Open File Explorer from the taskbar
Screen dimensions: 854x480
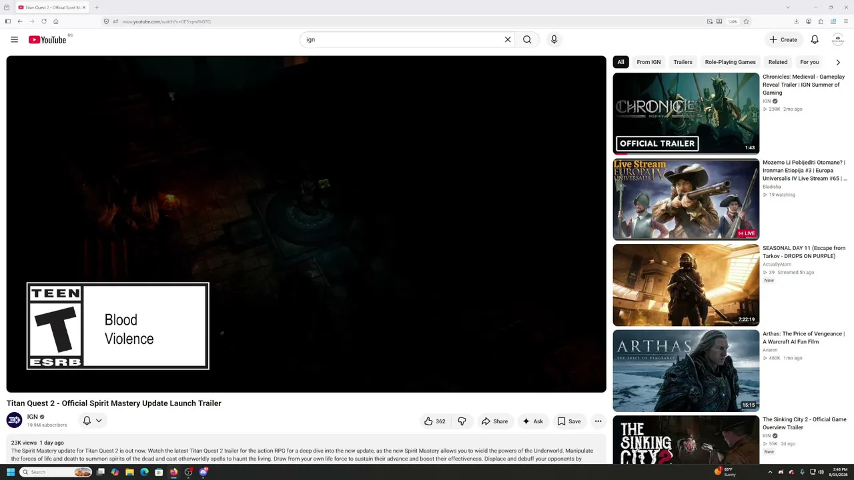coord(129,472)
